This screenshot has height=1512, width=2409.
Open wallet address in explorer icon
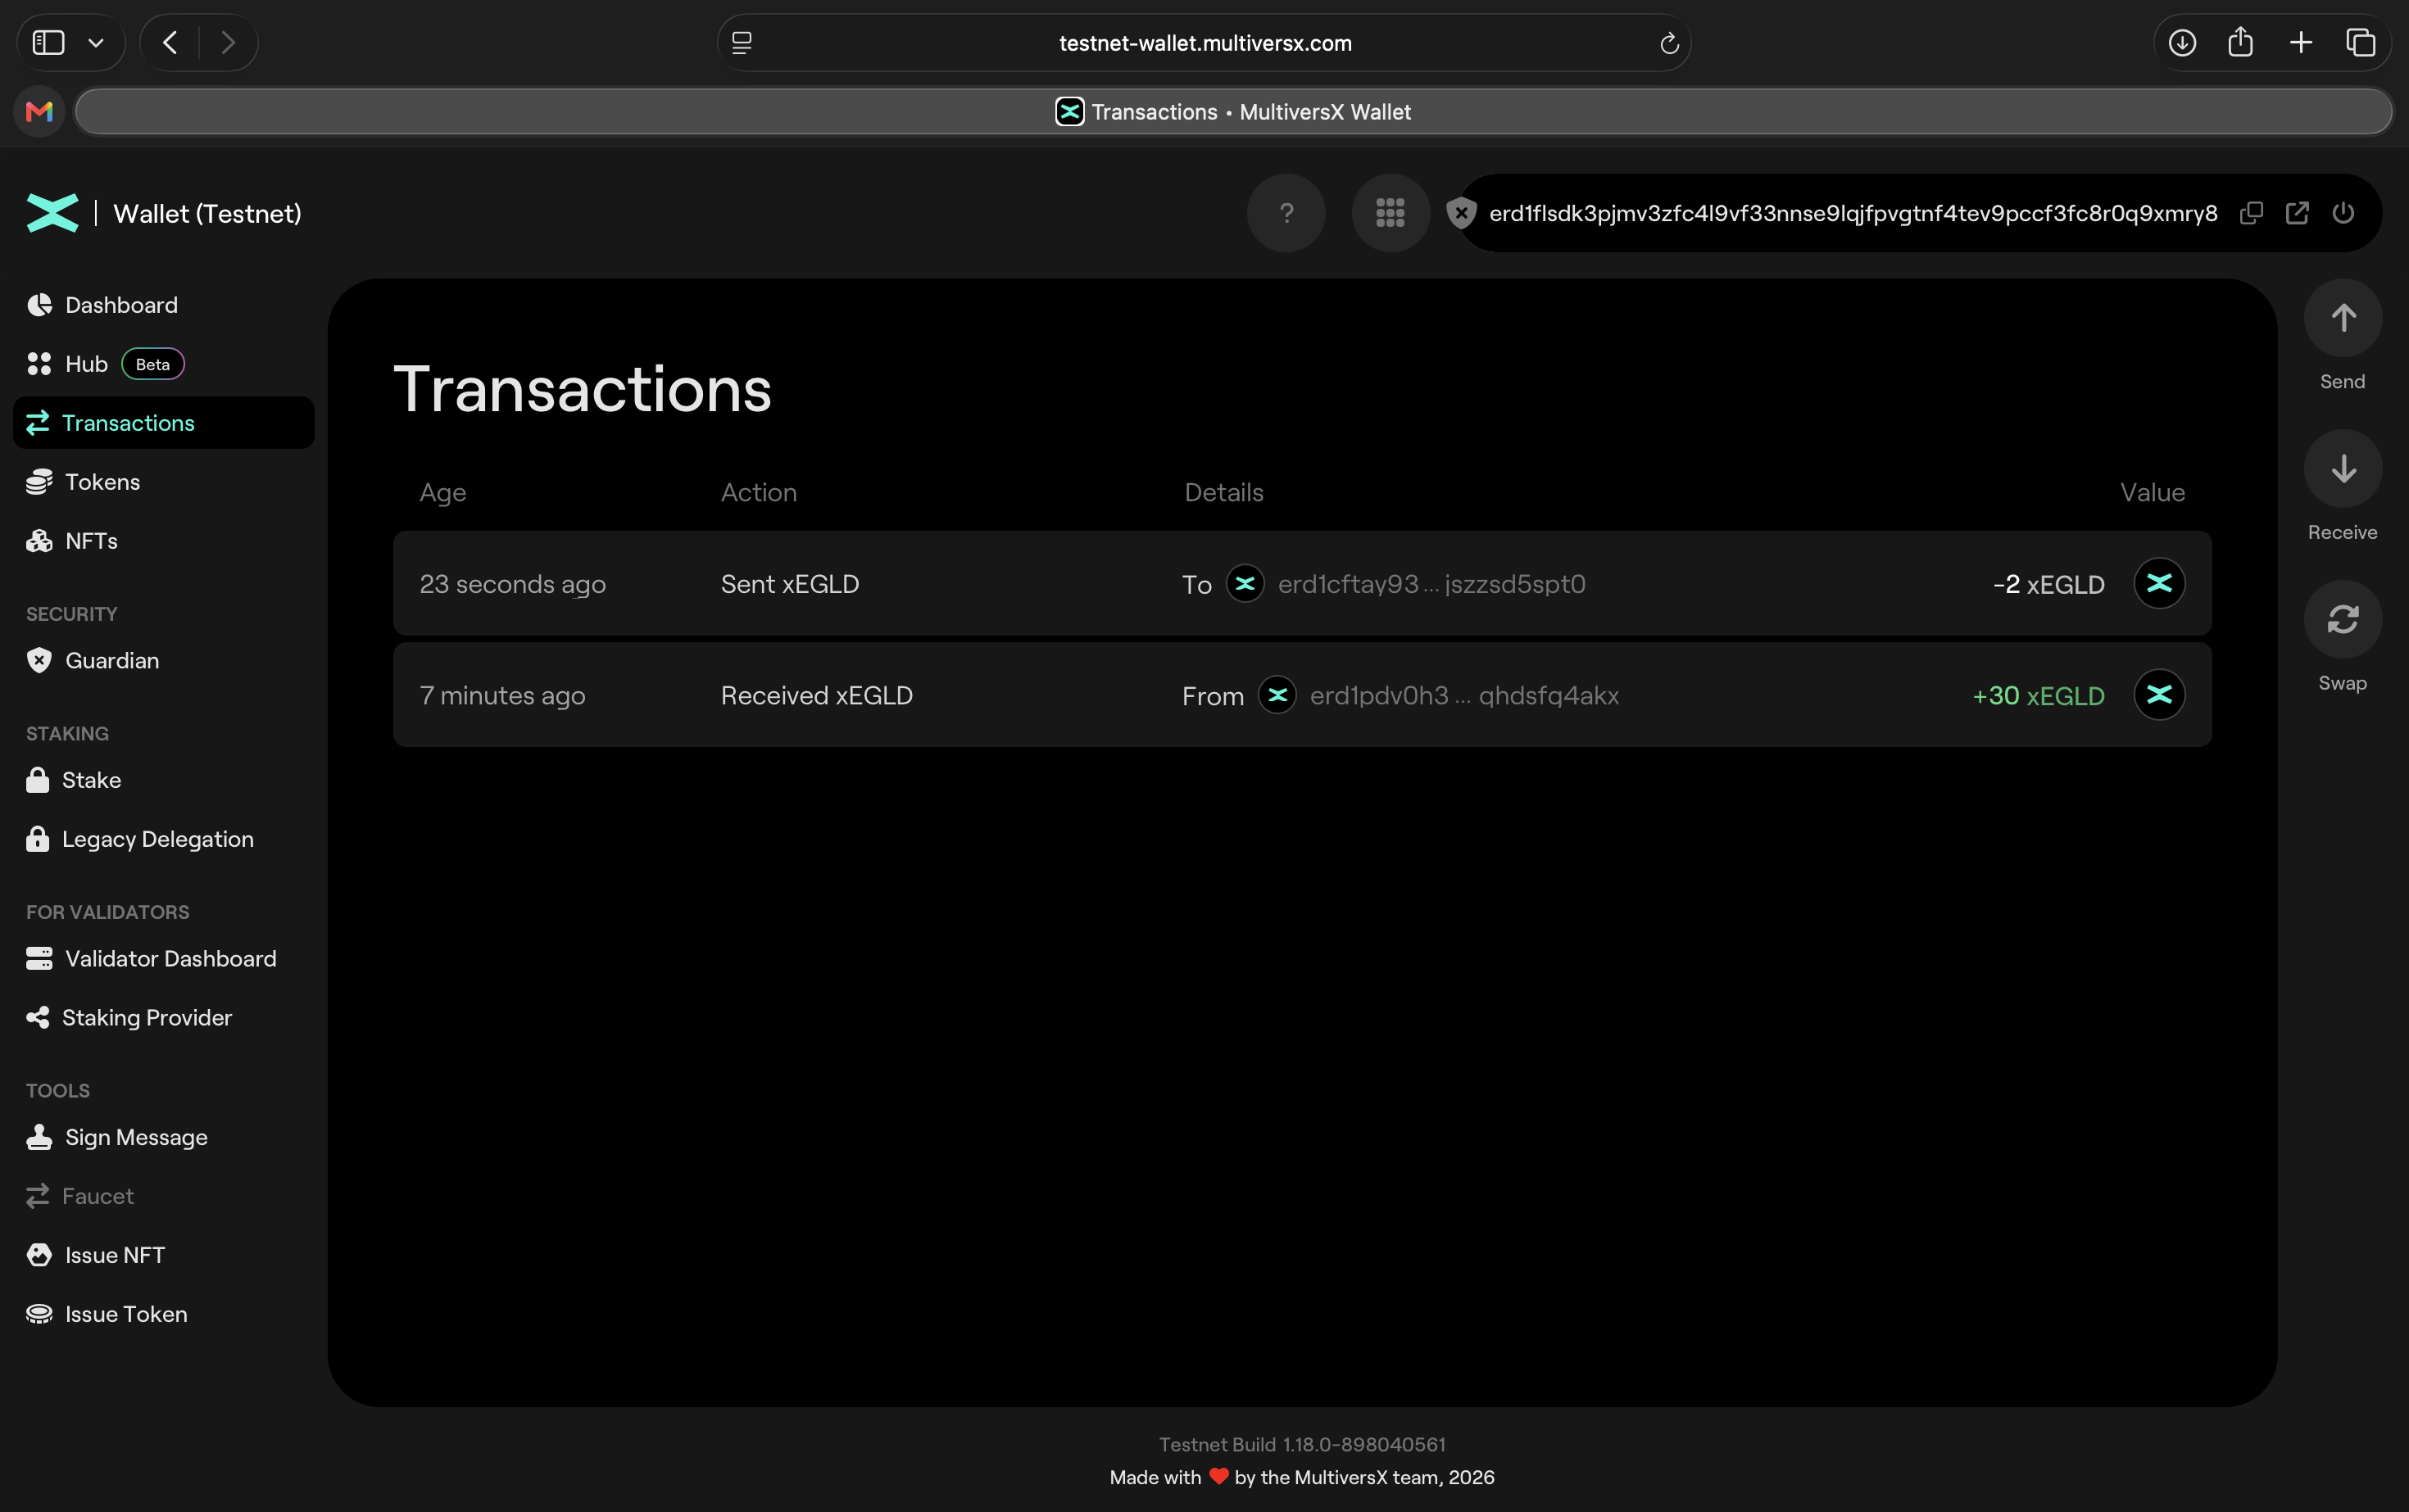point(2297,213)
